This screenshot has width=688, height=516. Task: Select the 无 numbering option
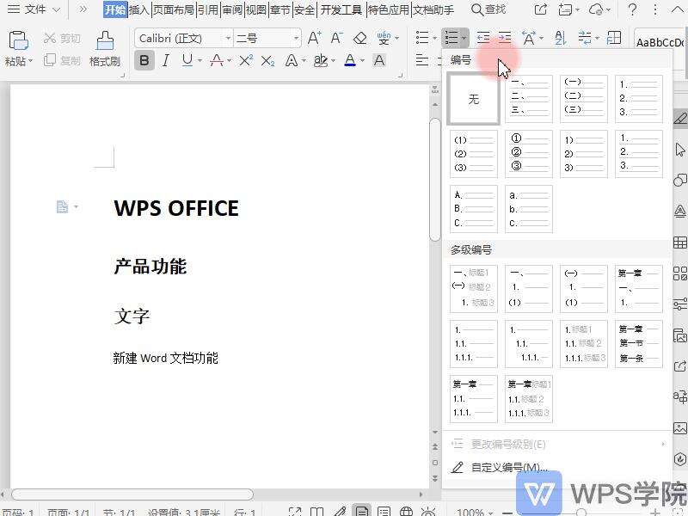click(474, 99)
